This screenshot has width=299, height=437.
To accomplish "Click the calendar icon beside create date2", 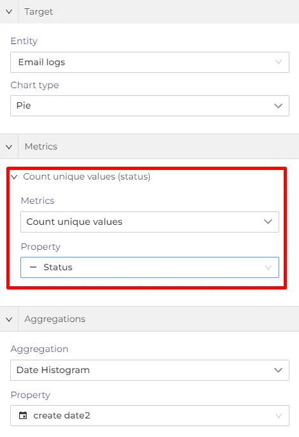I will click(23, 415).
